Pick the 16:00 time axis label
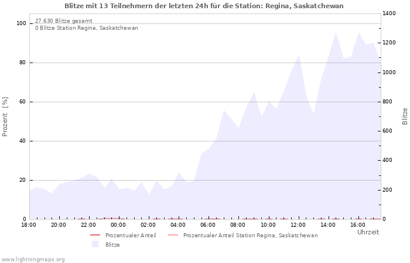This screenshot has height=263, width=410. pyautogui.click(x=358, y=225)
